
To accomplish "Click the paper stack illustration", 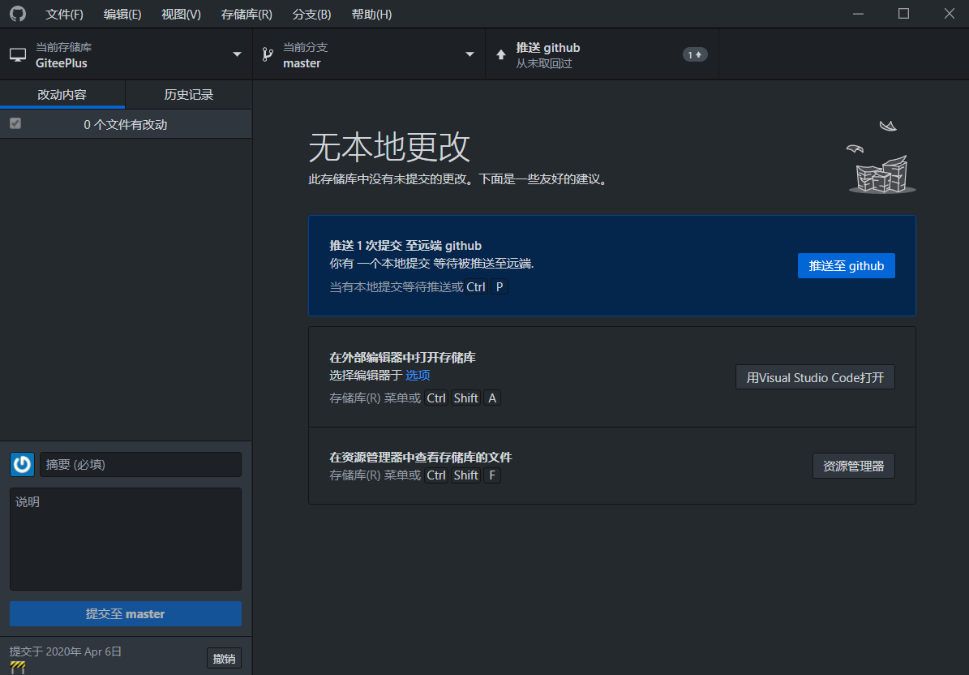I will pyautogui.click(x=882, y=157).
